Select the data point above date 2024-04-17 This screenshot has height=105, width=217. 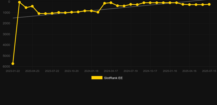tap(111, 3)
